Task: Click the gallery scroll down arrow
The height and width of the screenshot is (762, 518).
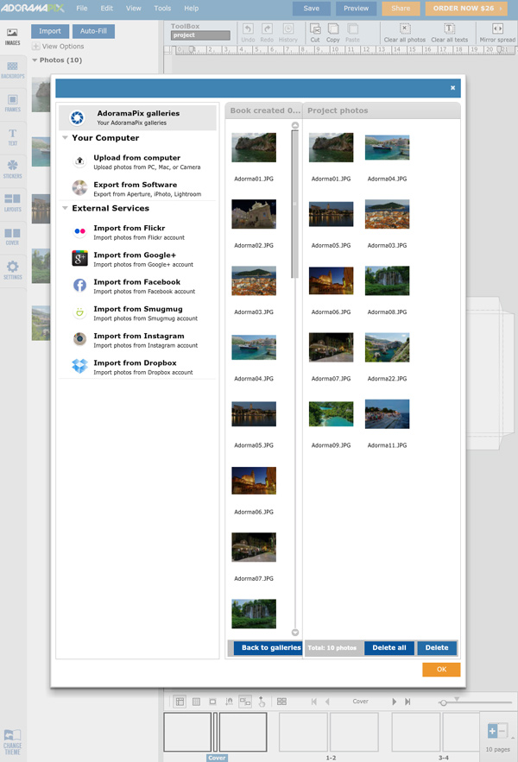Action: 294,633
